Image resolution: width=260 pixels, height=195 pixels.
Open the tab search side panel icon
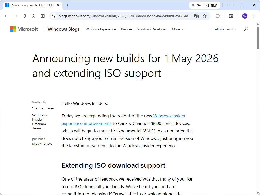coord(231,16)
